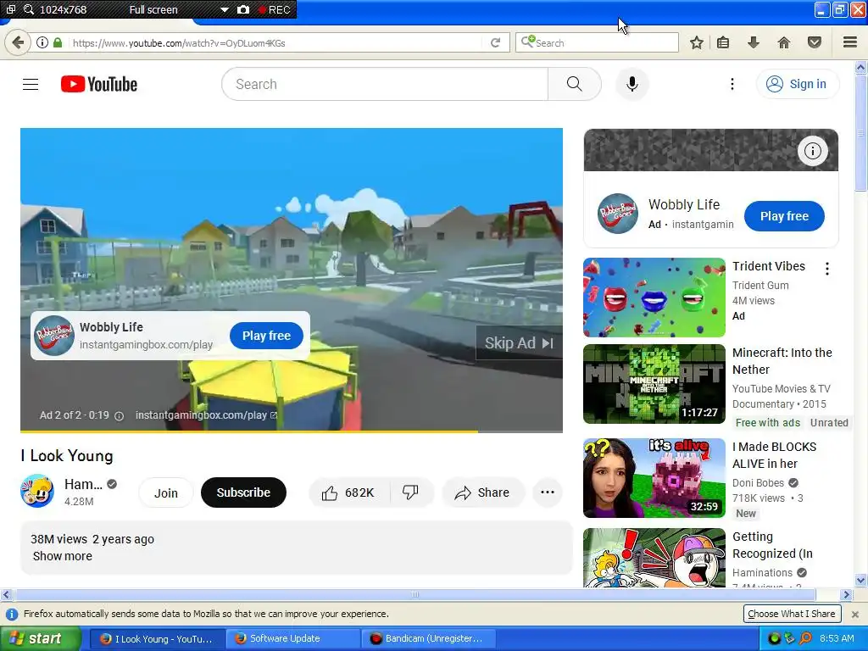Go to Firefox home page icon

click(783, 42)
